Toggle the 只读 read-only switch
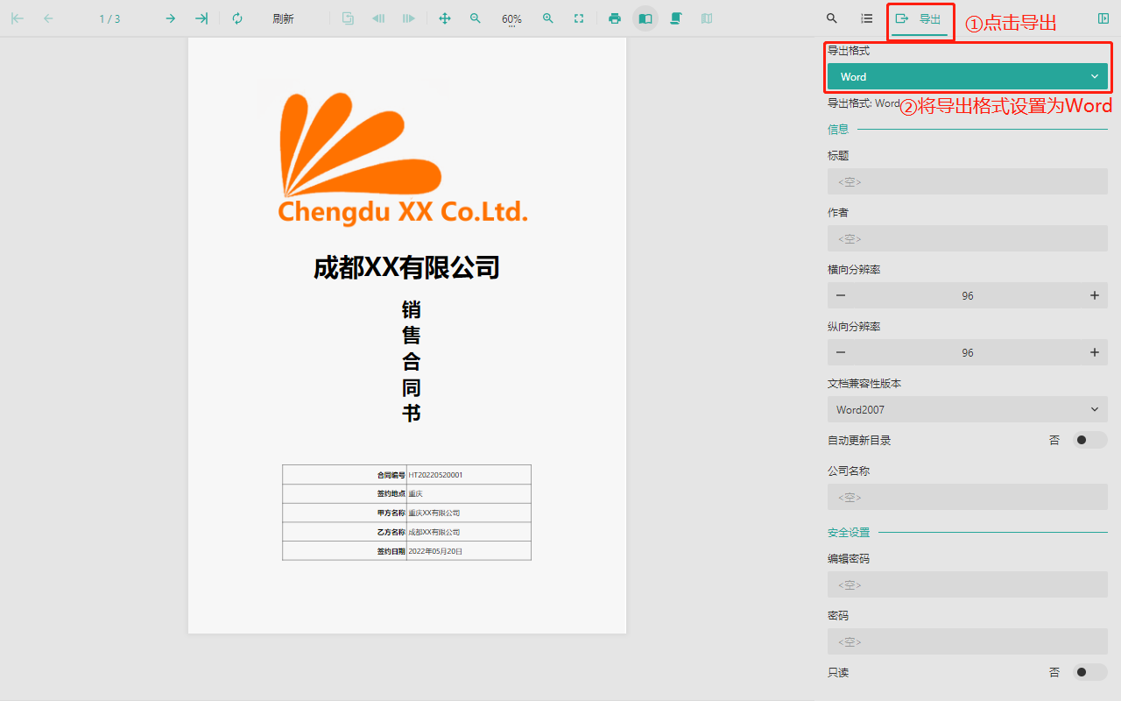 click(1090, 672)
